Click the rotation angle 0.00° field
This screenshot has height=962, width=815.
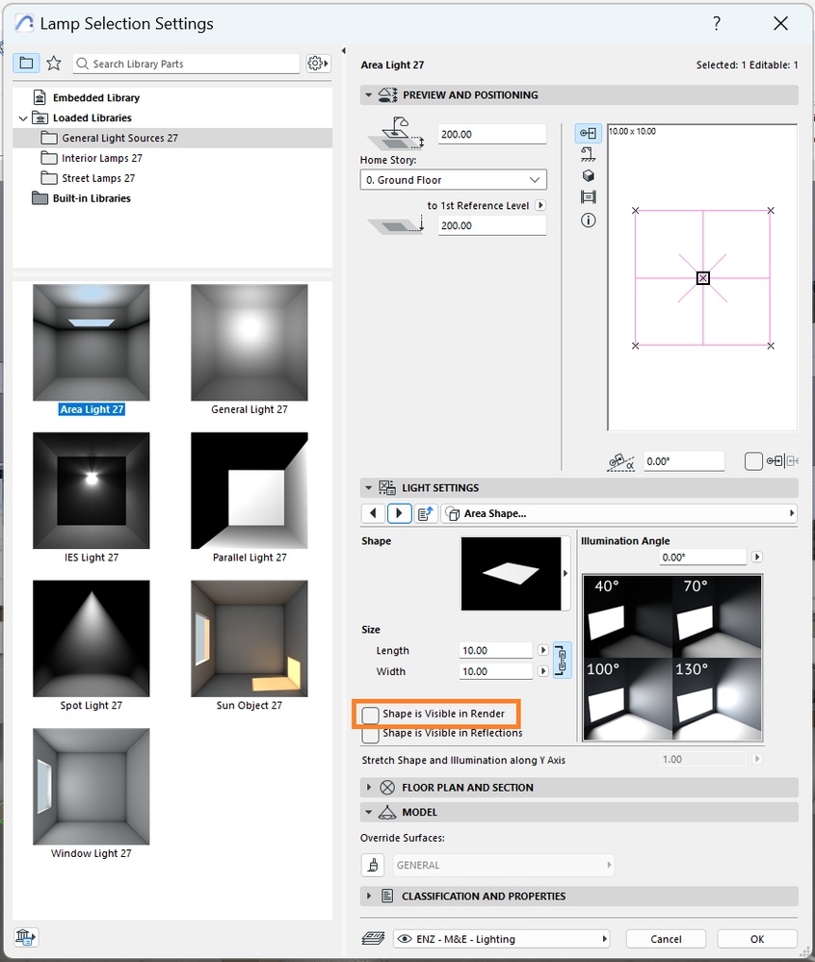pyautogui.click(x=684, y=461)
